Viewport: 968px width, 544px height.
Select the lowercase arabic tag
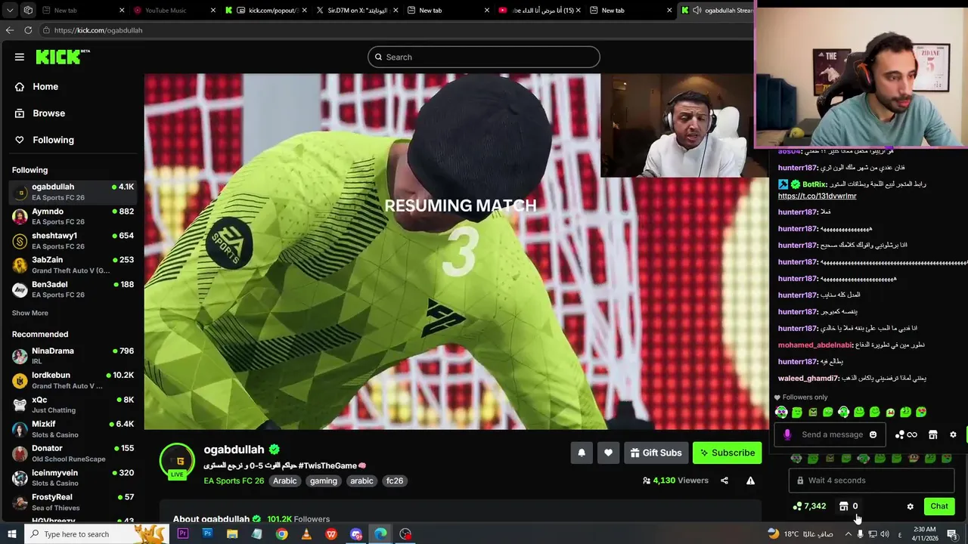tap(361, 481)
